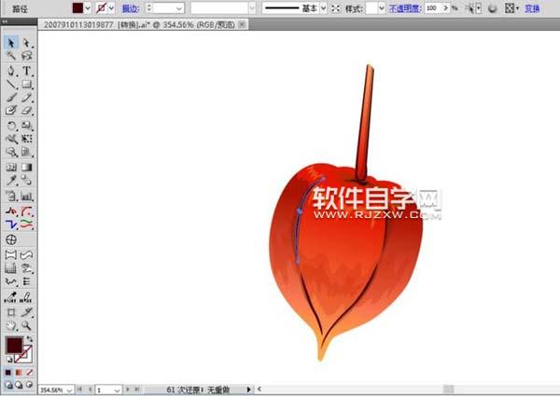Screen dimensions: 560x396
Task: Select the Pencil tool
Action: pyautogui.click(x=26, y=97)
